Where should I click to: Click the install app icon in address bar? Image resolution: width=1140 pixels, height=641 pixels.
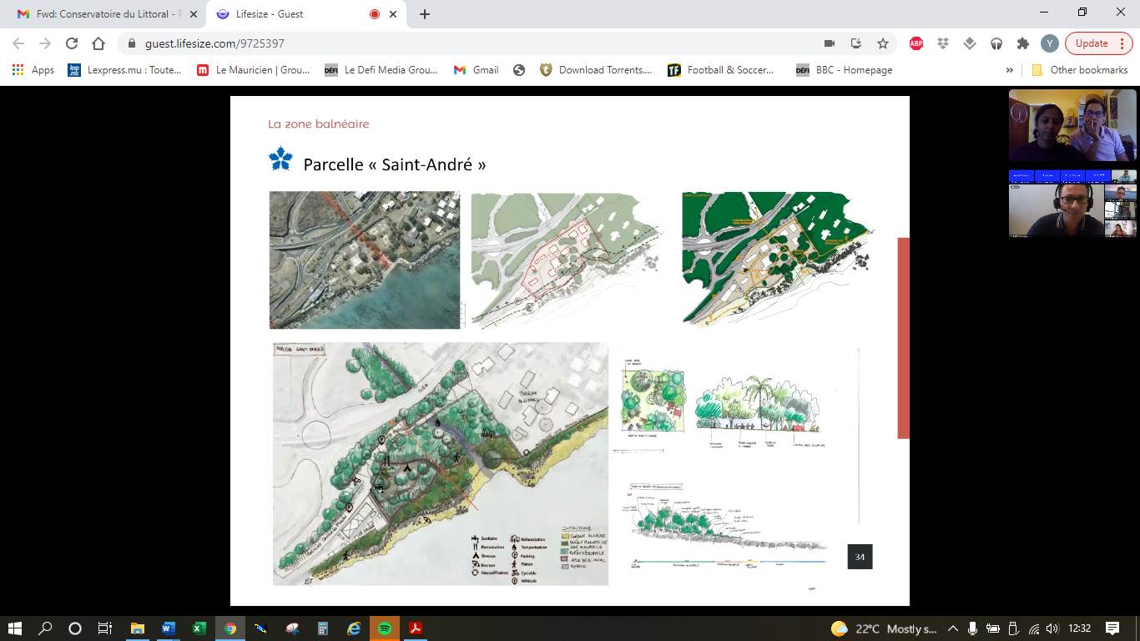(x=855, y=43)
